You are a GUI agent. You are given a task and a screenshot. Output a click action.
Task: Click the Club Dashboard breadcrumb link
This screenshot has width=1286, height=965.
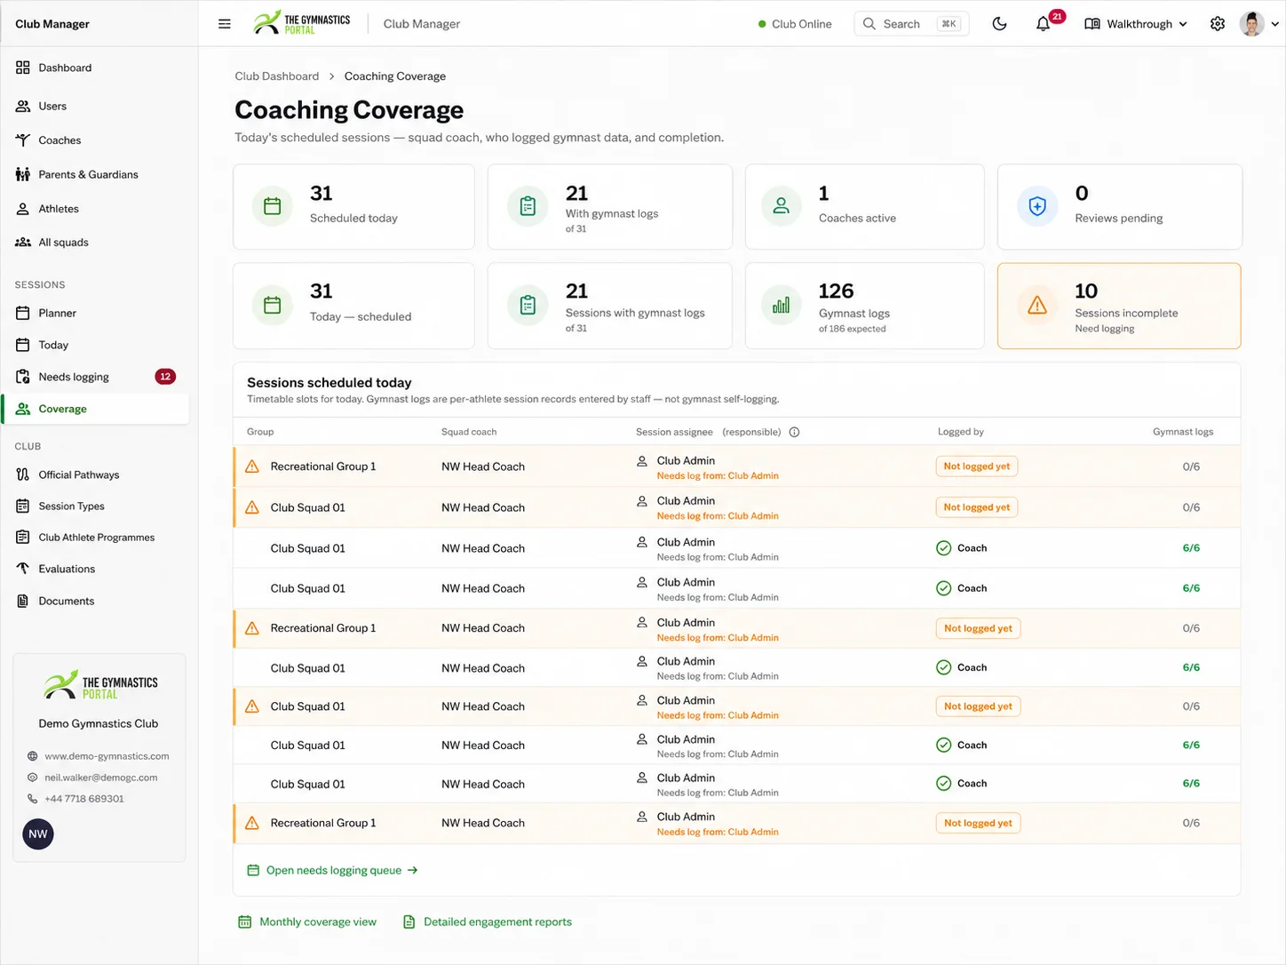pos(277,76)
